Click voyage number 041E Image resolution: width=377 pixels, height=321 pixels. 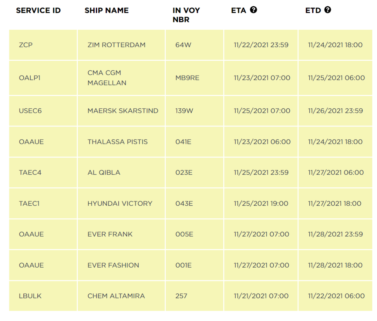pyautogui.click(x=183, y=142)
